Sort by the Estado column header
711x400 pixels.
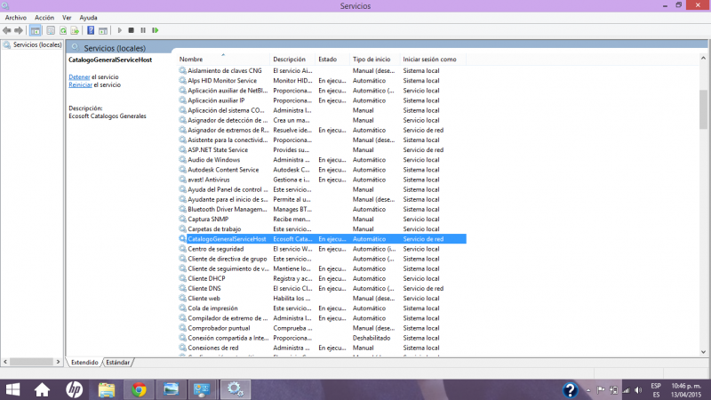[328, 60]
